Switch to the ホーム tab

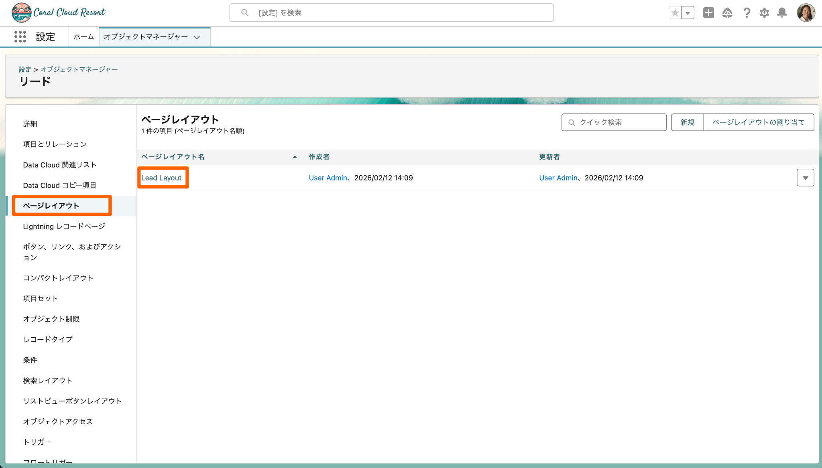pos(83,36)
